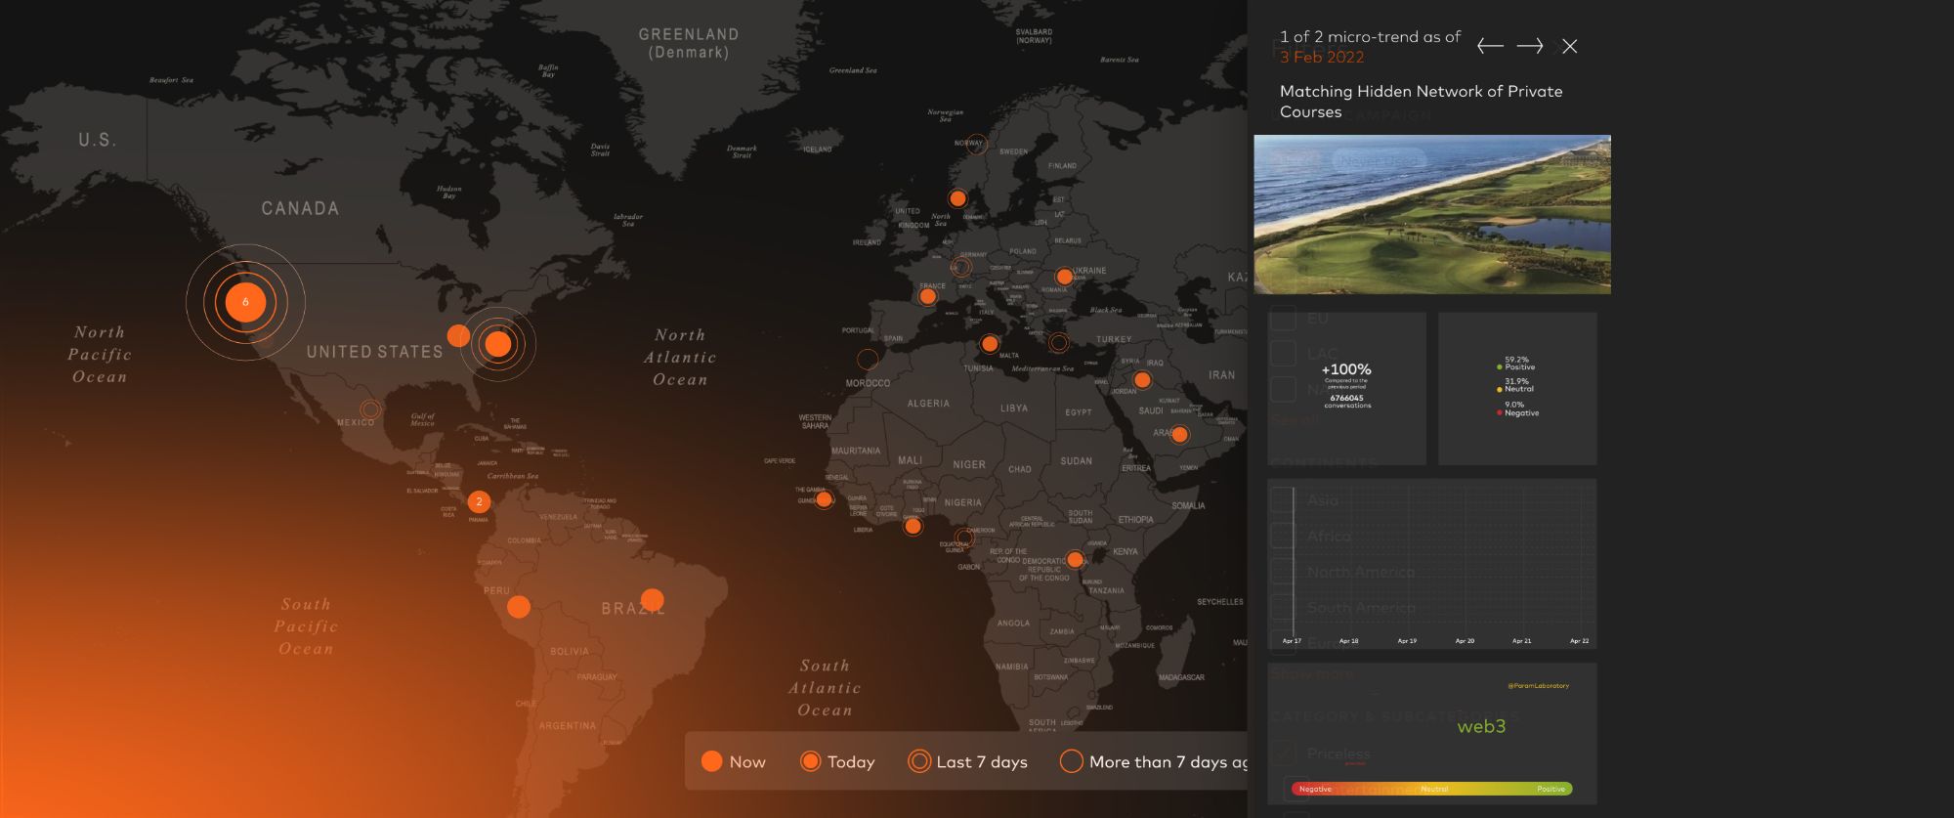Toggle the More than 7 days ago filter
The width and height of the screenshot is (1954, 818).
tap(1153, 761)
